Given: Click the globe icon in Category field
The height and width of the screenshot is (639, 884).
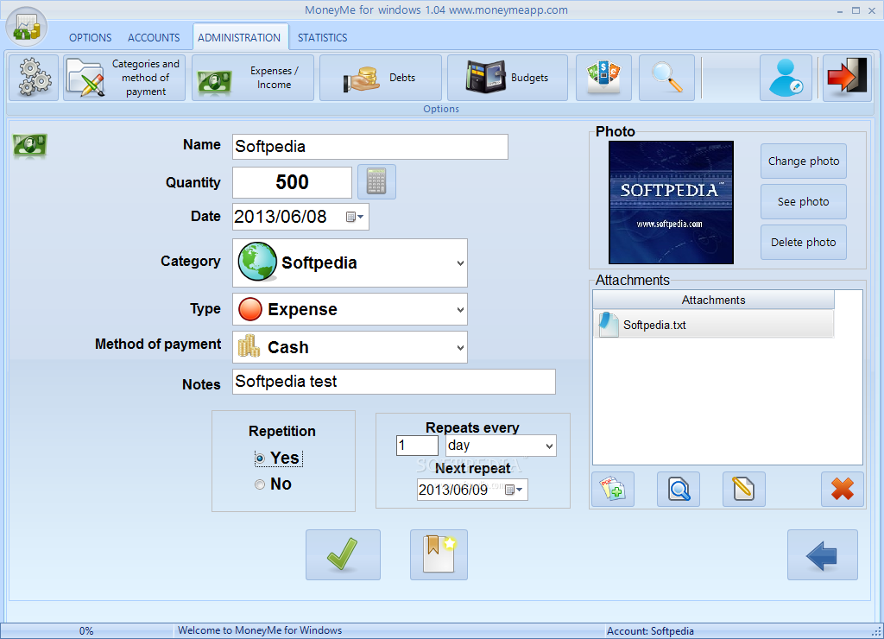Looking at the screenshot, I should pyautogui.click(x=257, y=262).
